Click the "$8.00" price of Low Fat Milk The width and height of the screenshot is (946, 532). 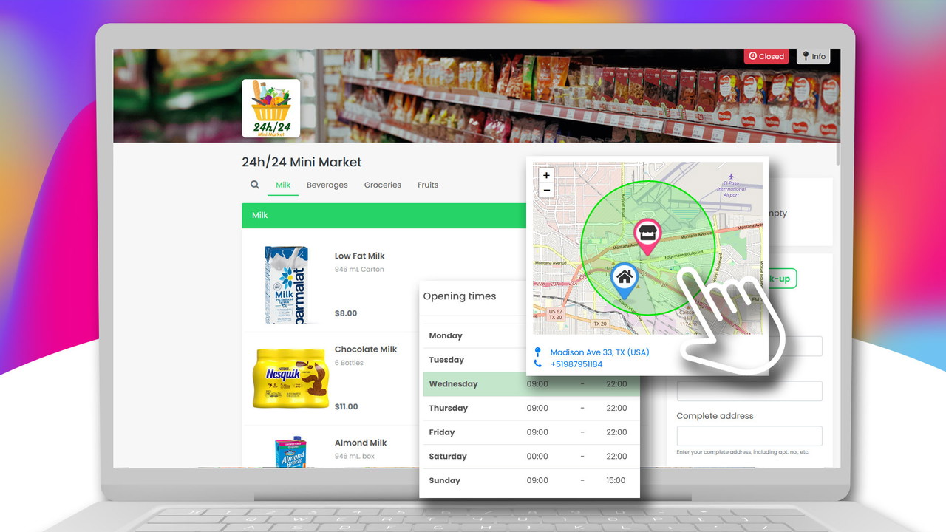pos(346,313)
